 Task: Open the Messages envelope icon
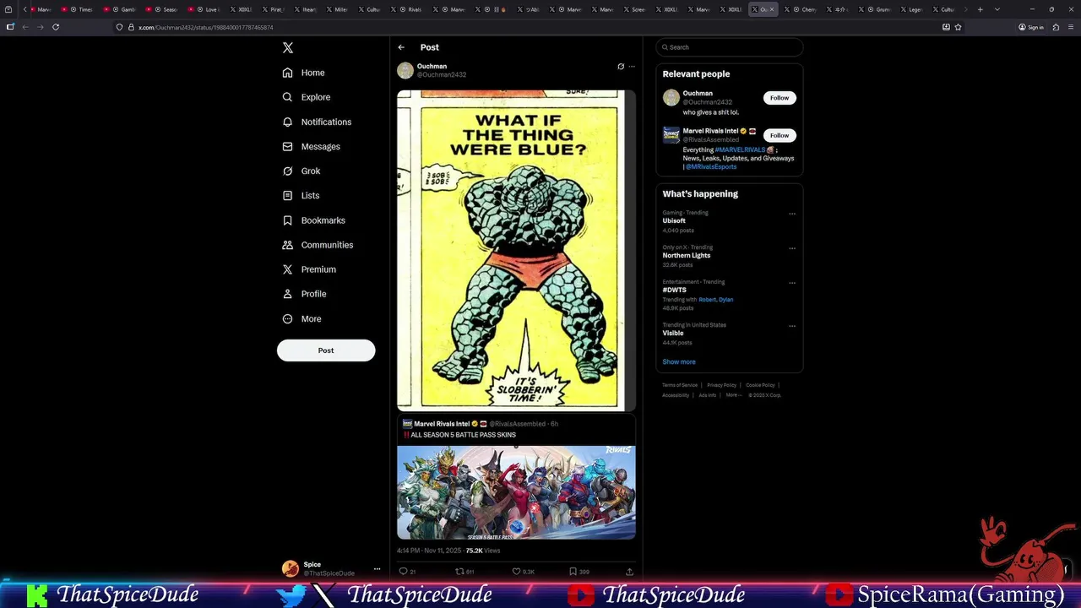pyautogui.click(x=288, y=146)
